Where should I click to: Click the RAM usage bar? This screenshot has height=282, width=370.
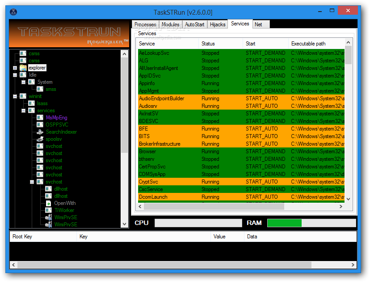tap(311, 223)
